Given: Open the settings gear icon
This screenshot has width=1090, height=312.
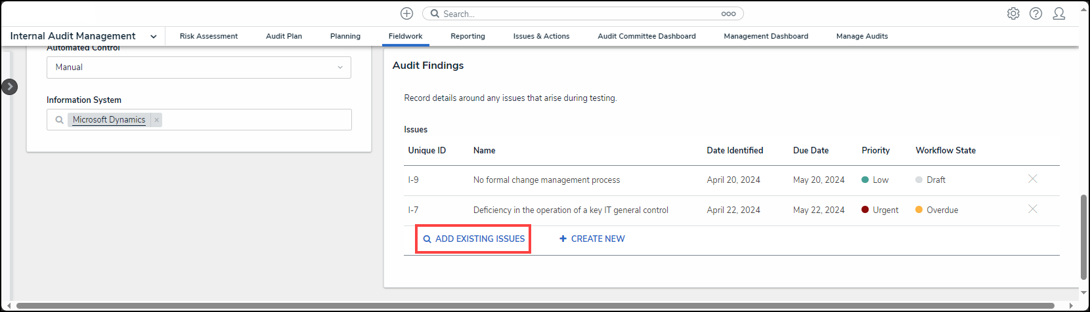Looking at the screenshot, I should coord(1013,14).
